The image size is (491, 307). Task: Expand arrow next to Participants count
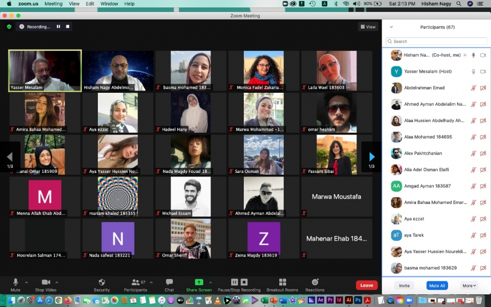pos(151,282)
